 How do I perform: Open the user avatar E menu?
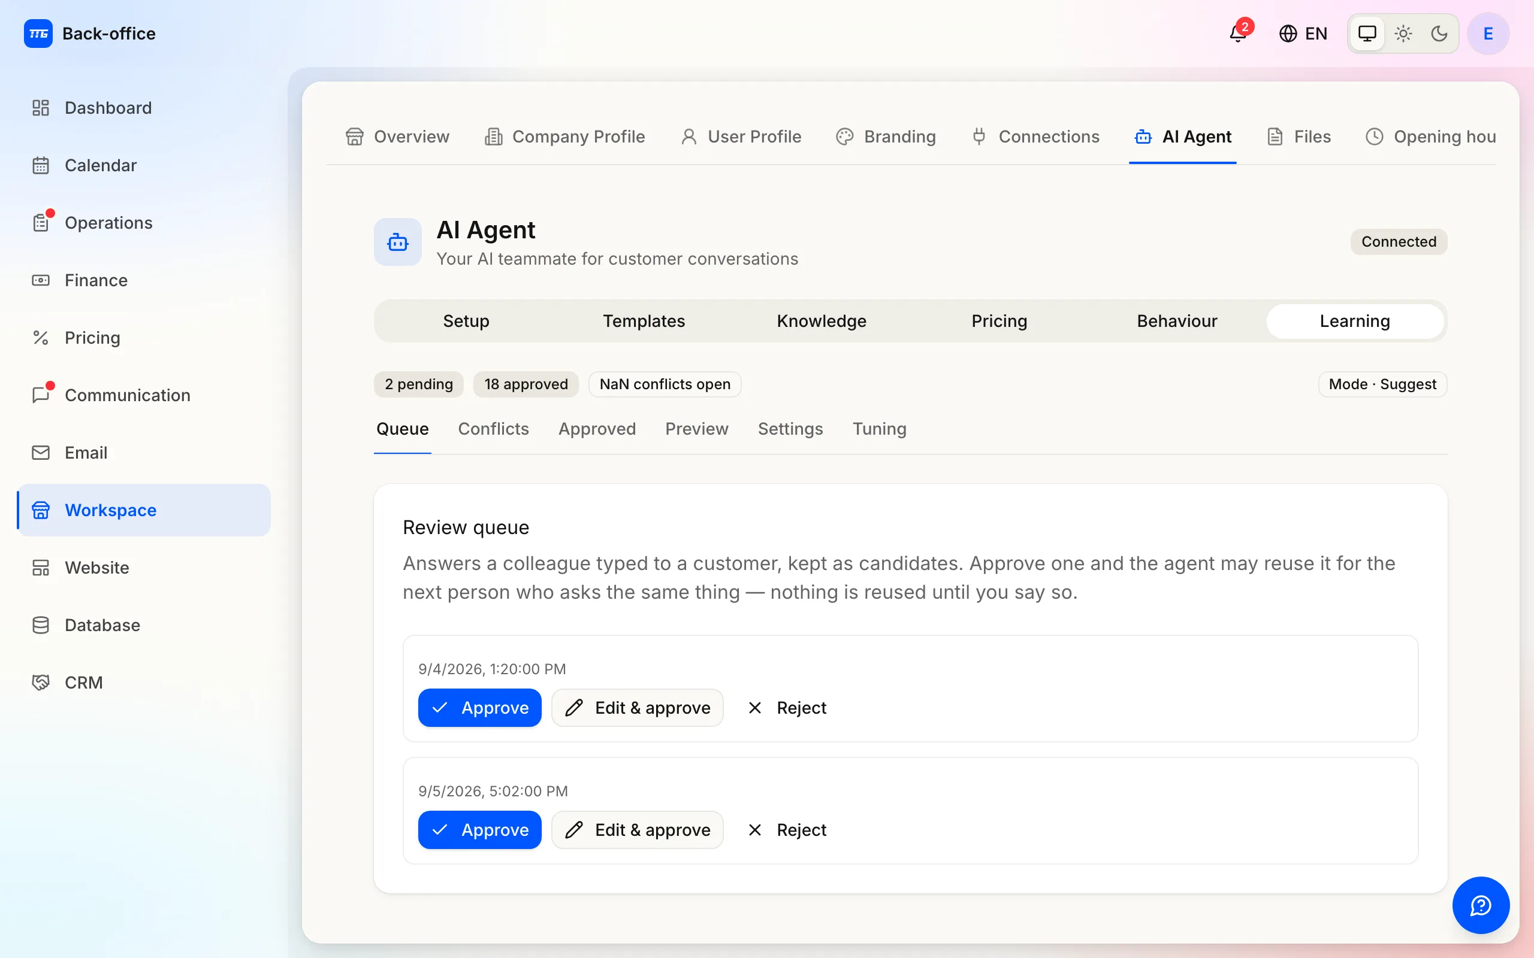click(1488, 34)
